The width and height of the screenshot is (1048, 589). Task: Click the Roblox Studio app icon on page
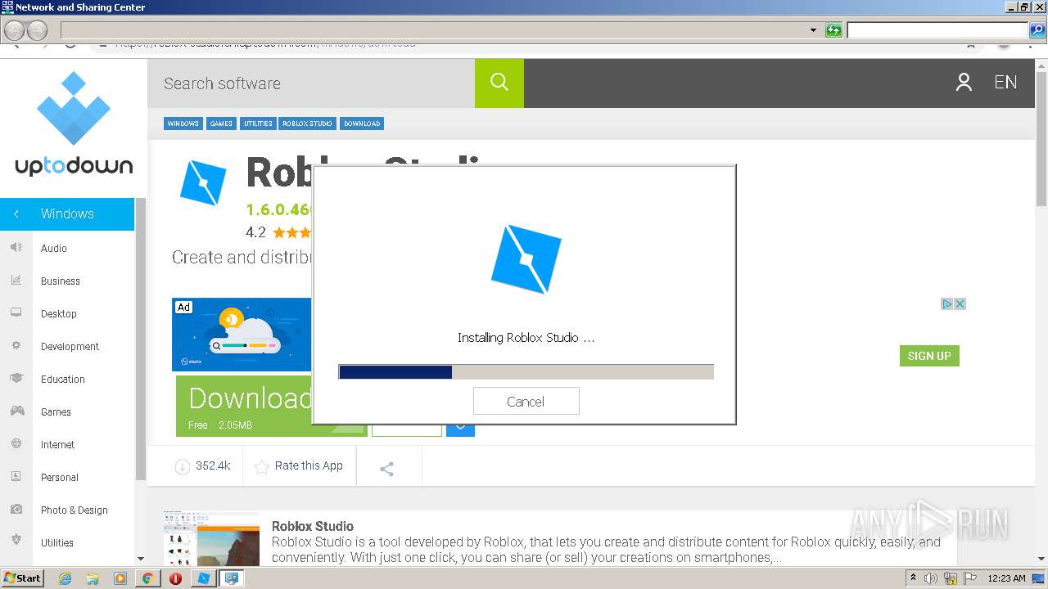coord(202,182)
